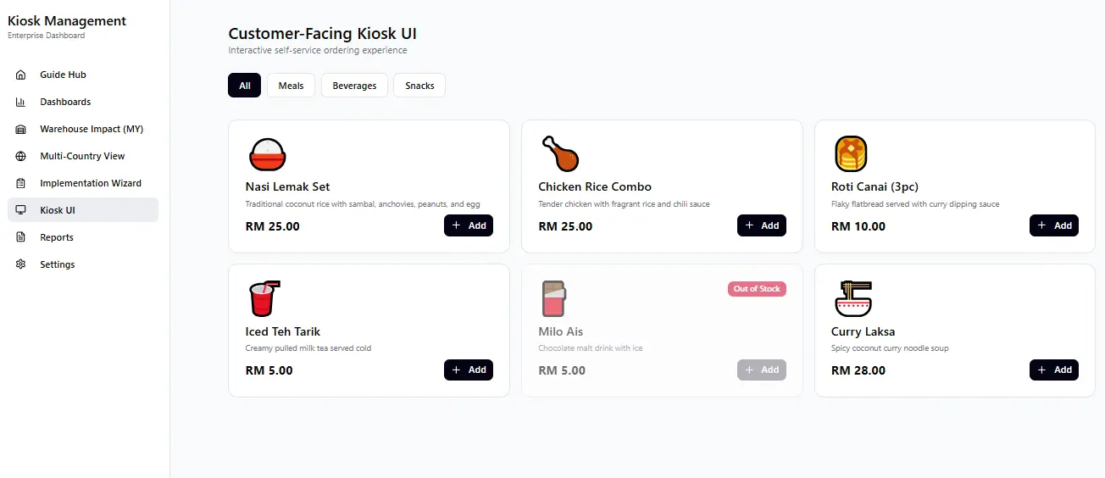Click the Warehouse Impact warehouse icon
1105x478 pixels.
tap(21, 129)
